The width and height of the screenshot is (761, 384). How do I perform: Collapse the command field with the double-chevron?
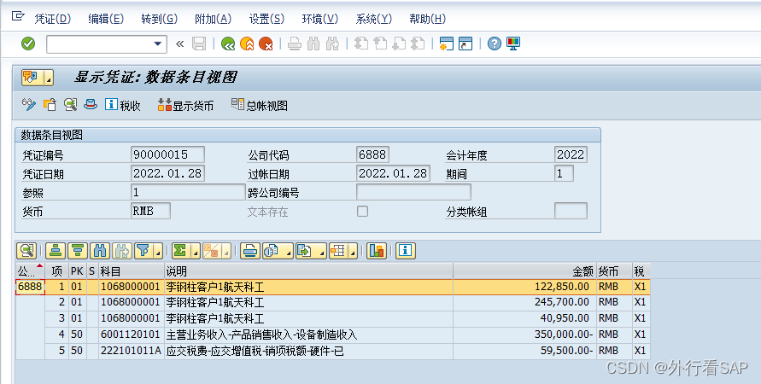tap(179, 44)
